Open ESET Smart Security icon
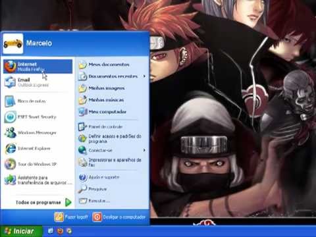 10,117
